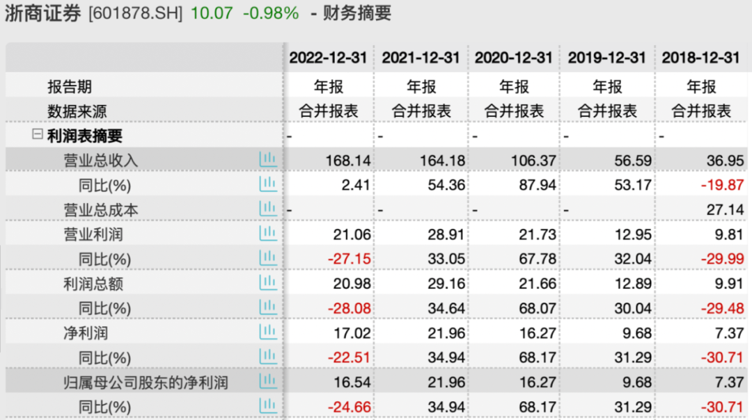Click operating profit growth value 67.78
The height and width of the screenshot is (420, 752).
click(x=538, y=259)
